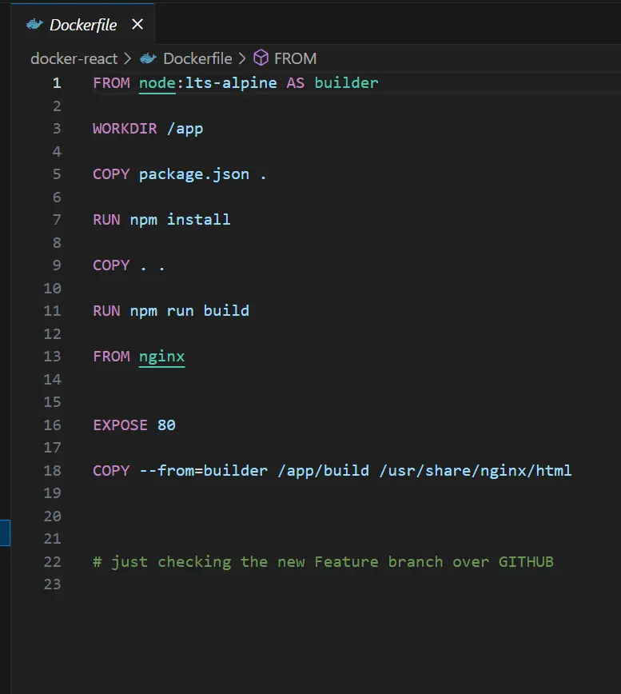The height and width of the screenshot is (694, 621).
Task: Click the whale icon in breadcrumb
Action: point(148,58)
